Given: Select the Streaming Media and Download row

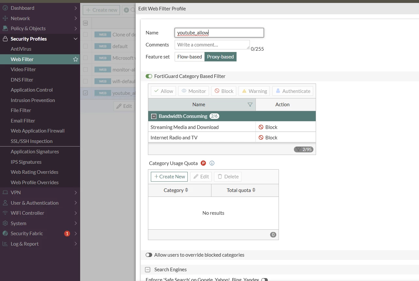Looking at the screenshot, I should coord(232,127).
